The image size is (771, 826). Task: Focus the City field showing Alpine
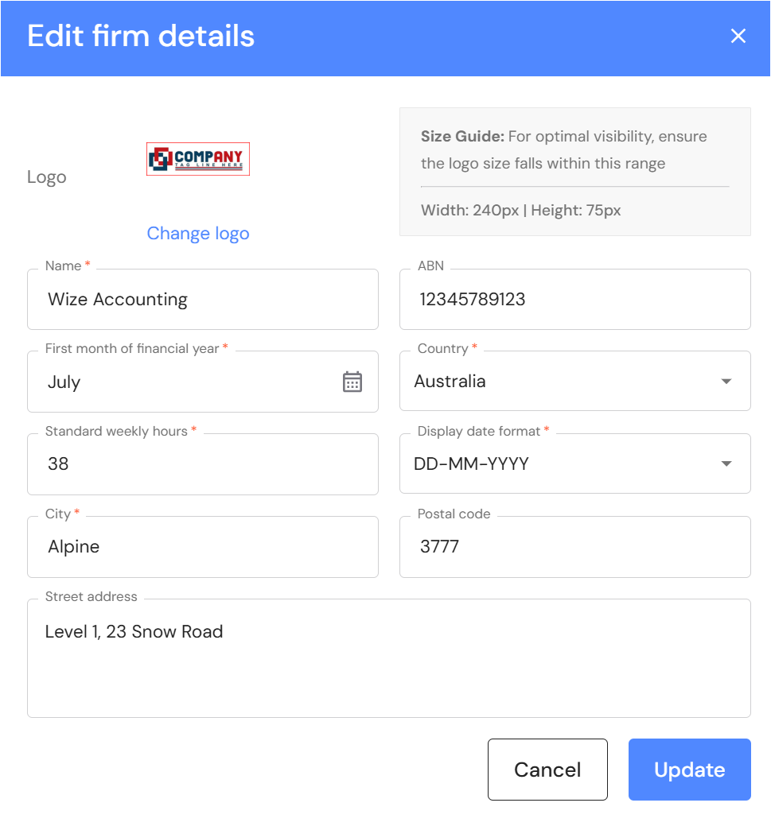[x=202, y=547]
